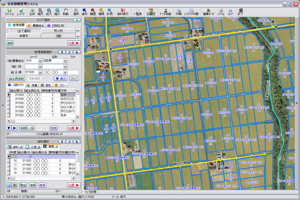Image resolution: width=300 pixels, height=200 pixels.
Task: Select the 縮小 zoom-out tool
Action: coord(57,12)
